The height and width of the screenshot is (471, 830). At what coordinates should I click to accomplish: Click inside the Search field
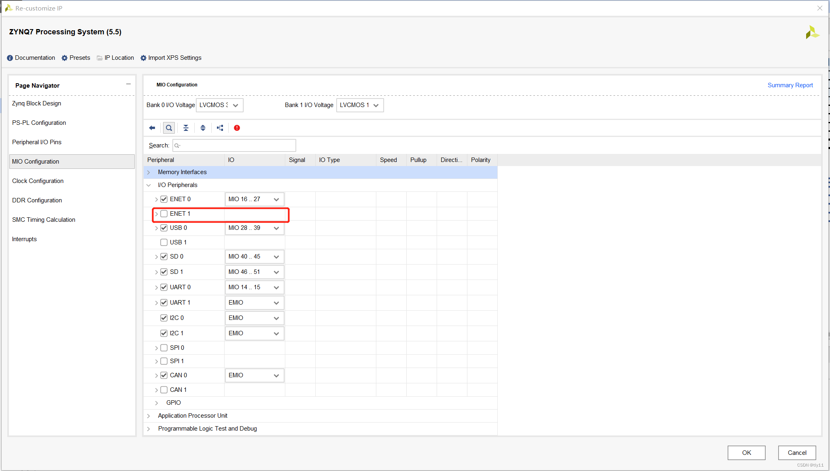(x=235, y=145)
